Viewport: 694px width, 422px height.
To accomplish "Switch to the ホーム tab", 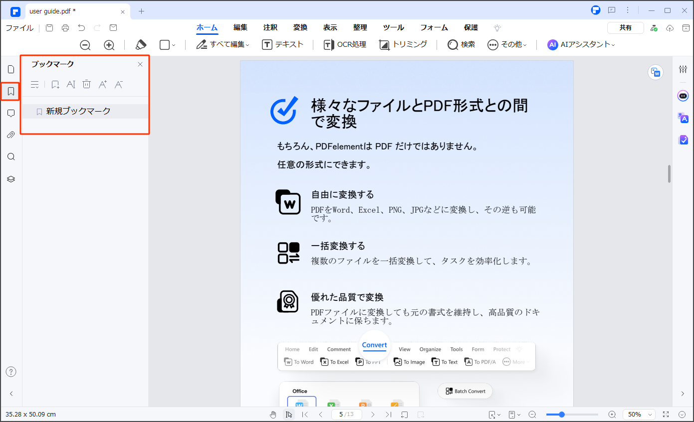I will (x=207, y=28).
